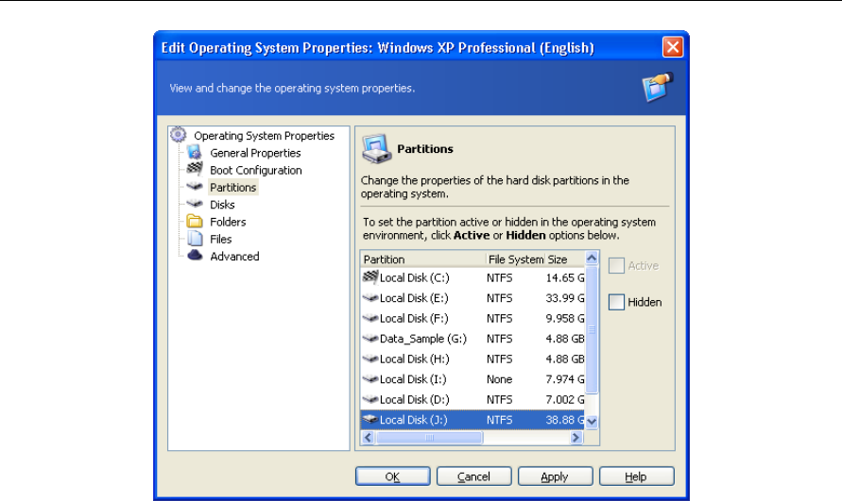Confirm changes with the OK button
842x501 pixels.
point(392,476)
